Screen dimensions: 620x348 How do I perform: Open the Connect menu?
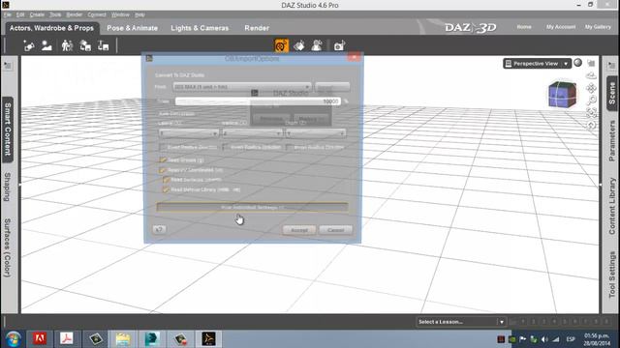click(97, 14)
